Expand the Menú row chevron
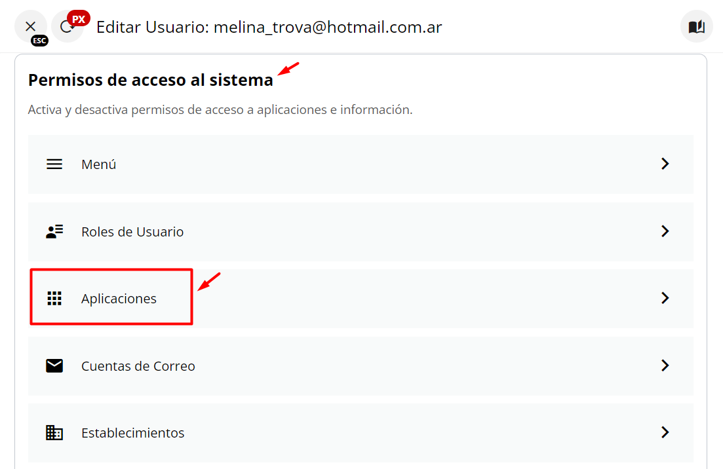 (x=665, y=164)
